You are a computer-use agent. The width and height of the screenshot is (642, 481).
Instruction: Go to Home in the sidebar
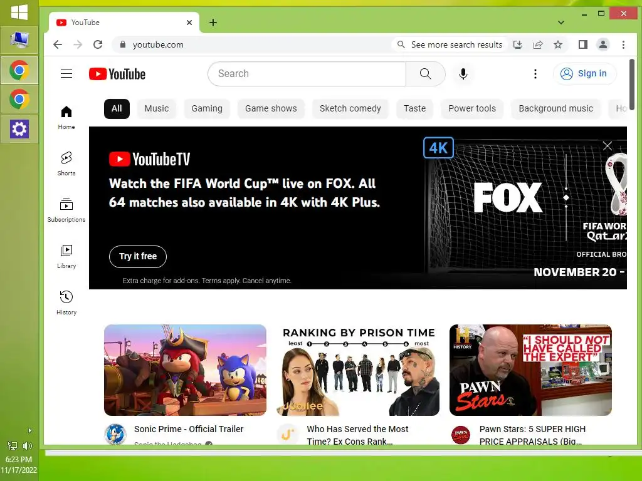[66, 117]
